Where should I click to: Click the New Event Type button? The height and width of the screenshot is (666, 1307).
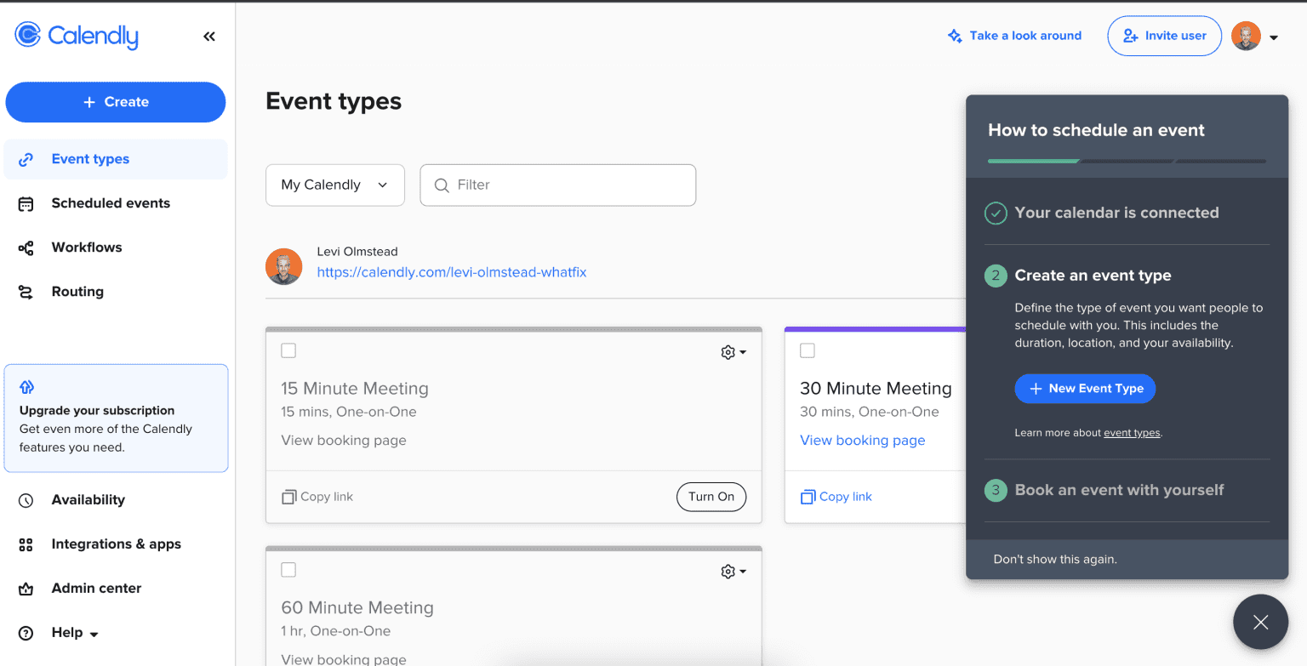pyautogui.click(x=1085, y=389)
